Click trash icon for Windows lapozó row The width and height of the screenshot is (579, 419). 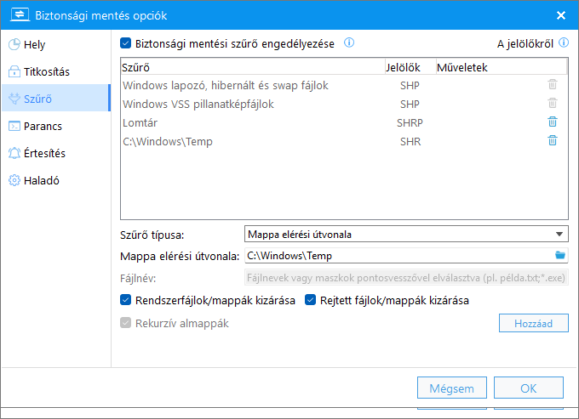click(553, 84)
